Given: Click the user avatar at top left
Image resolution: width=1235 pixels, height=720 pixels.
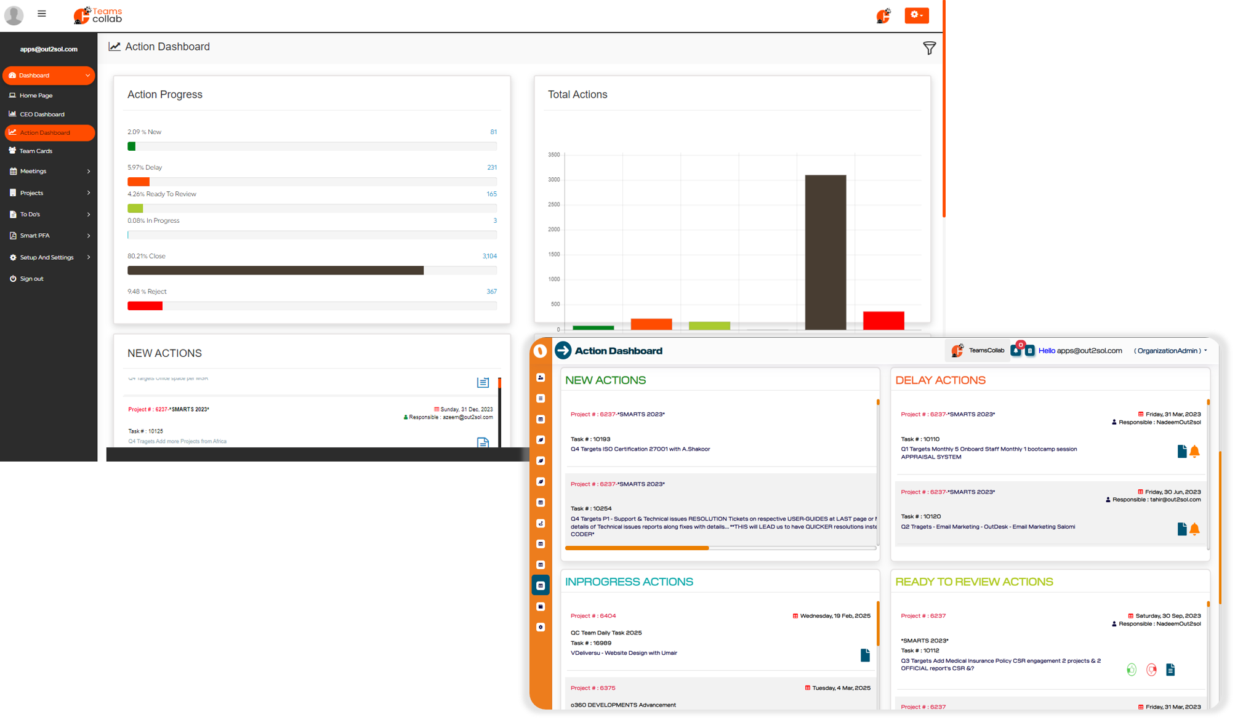Looking at the screenshot, I should coord(14,15).
